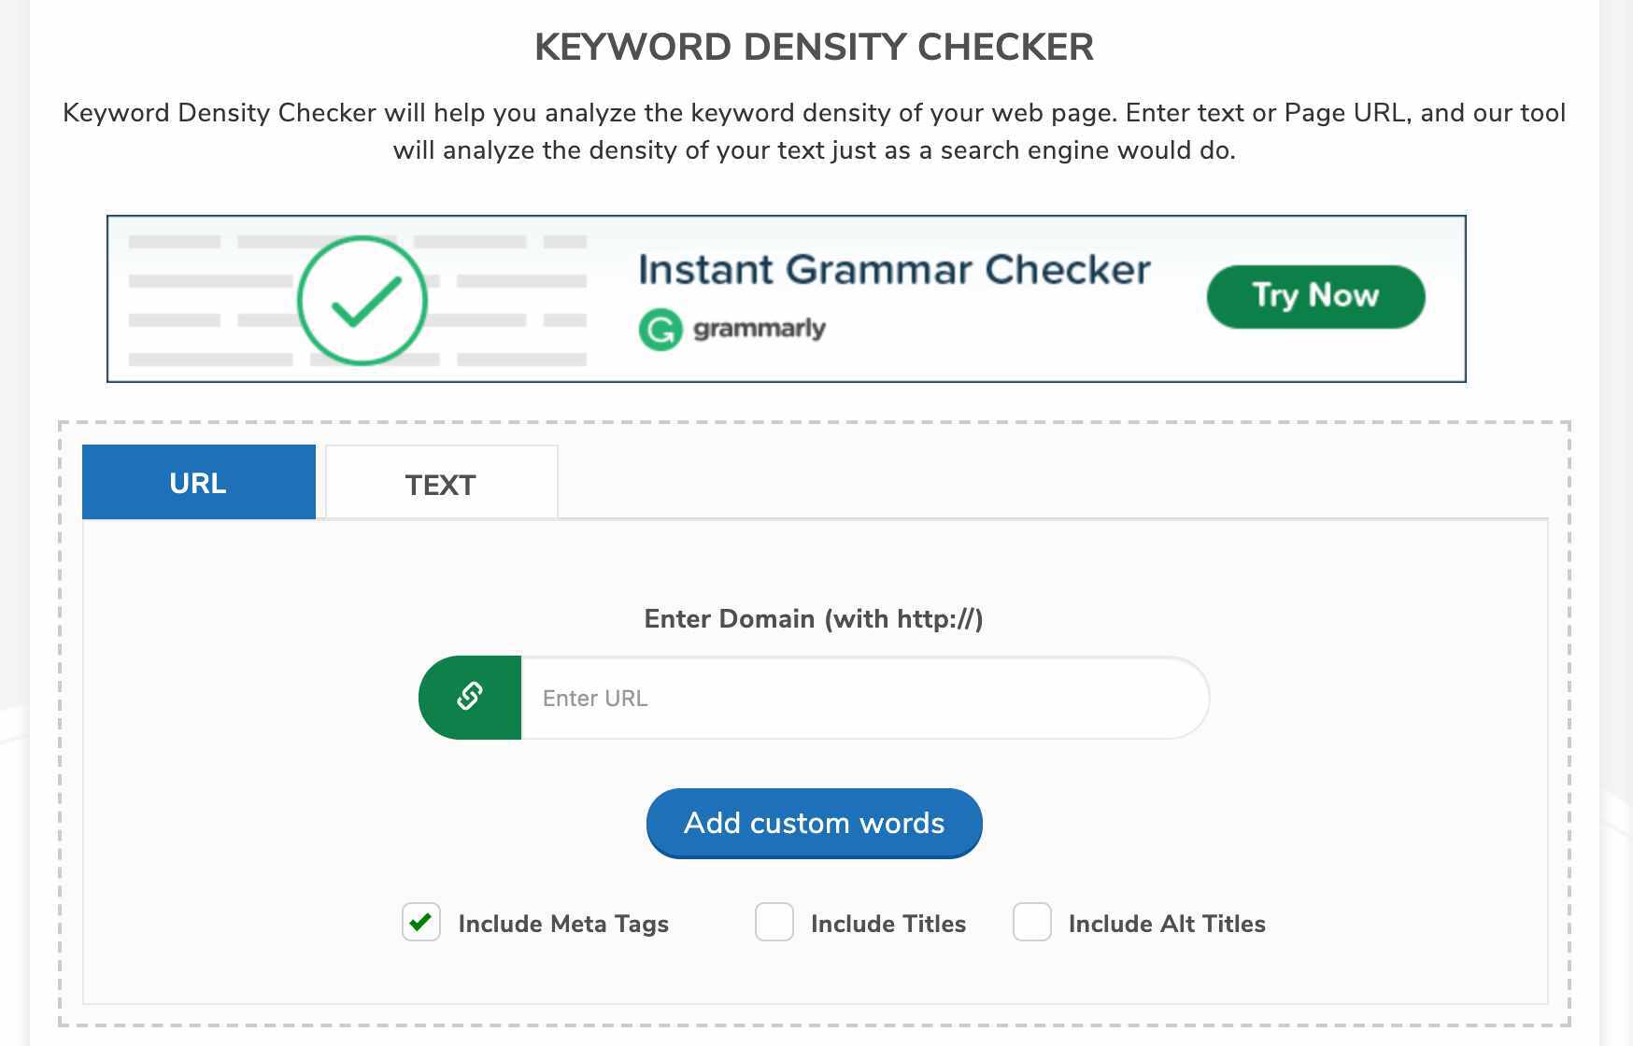1633x1046 pixels.
Task: Click the Enter Domain (with http://) label
Action: tap(814, 618)
